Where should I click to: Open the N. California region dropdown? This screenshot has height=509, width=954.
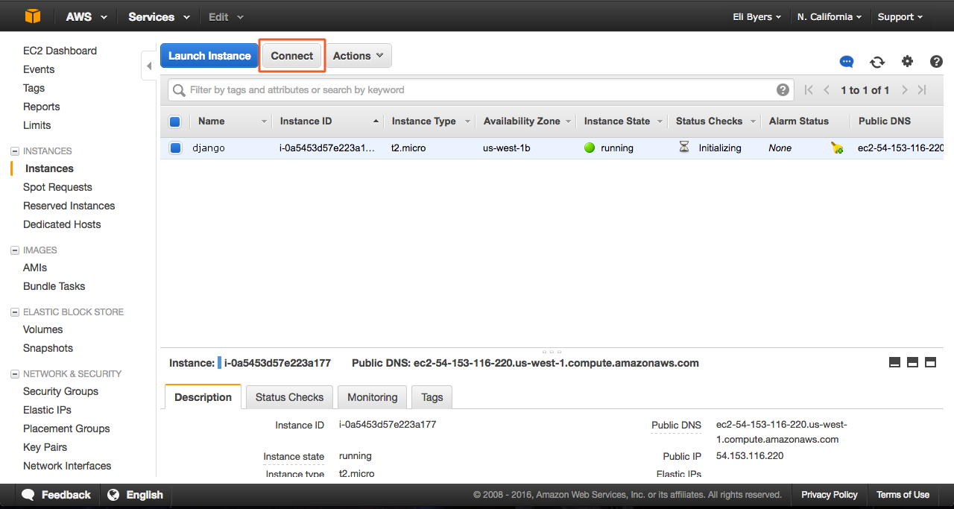(829, 16)
